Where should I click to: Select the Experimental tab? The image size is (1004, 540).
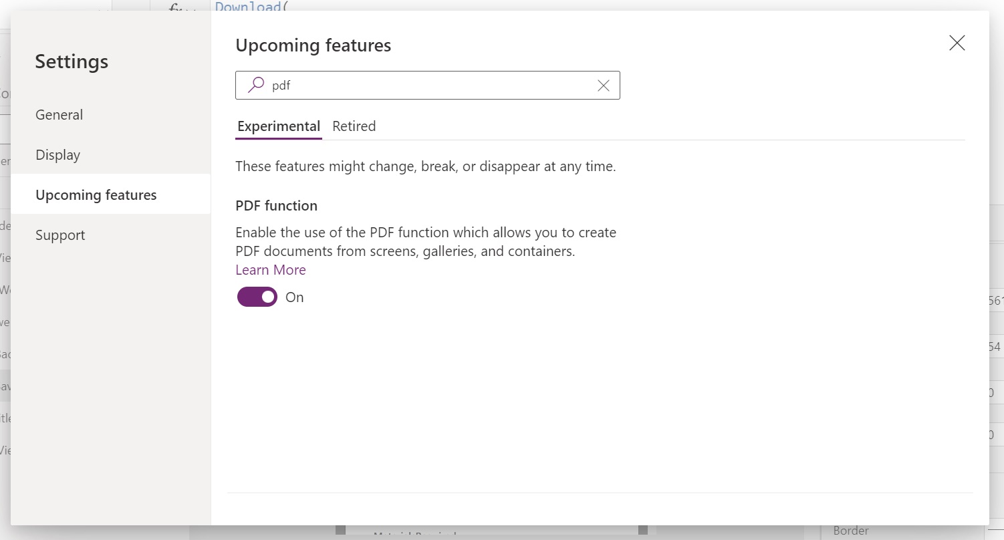point(278,126)
